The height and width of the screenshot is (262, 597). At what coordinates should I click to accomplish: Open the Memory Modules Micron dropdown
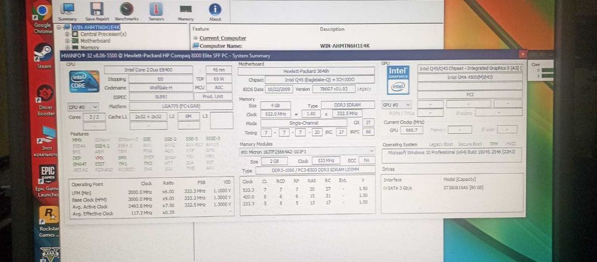[307, 151]
